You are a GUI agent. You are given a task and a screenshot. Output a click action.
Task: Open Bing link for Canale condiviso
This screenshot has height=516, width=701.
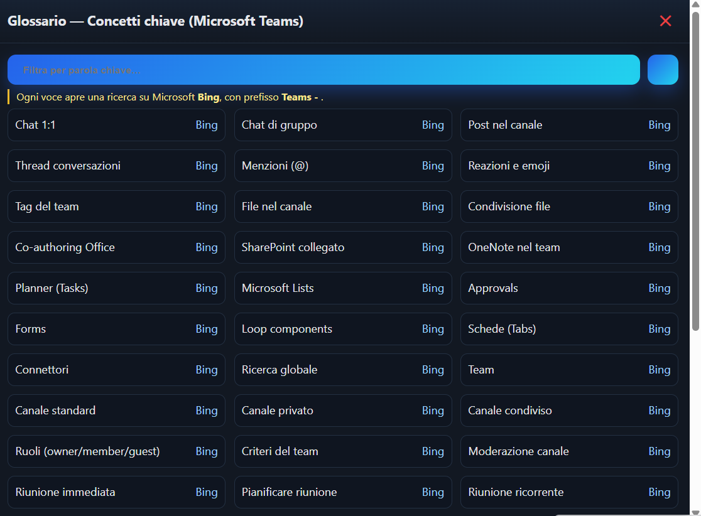pos(660,411)
